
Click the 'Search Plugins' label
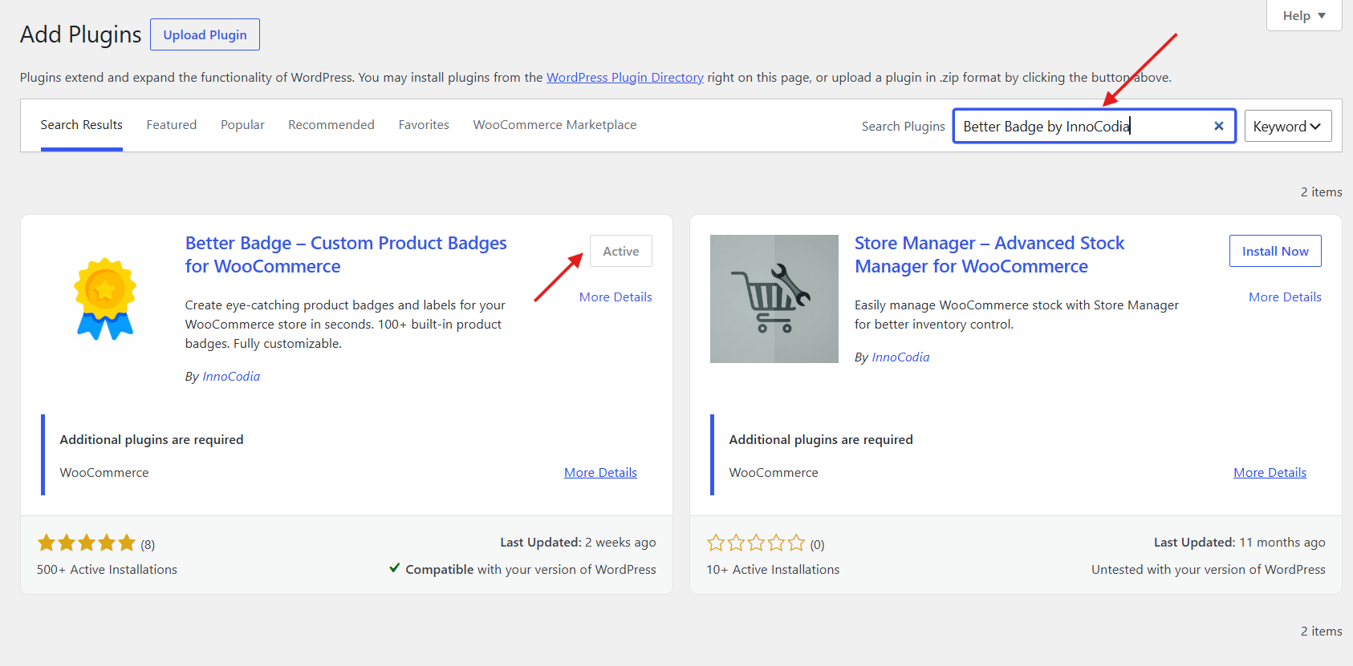tap(903, 127)
